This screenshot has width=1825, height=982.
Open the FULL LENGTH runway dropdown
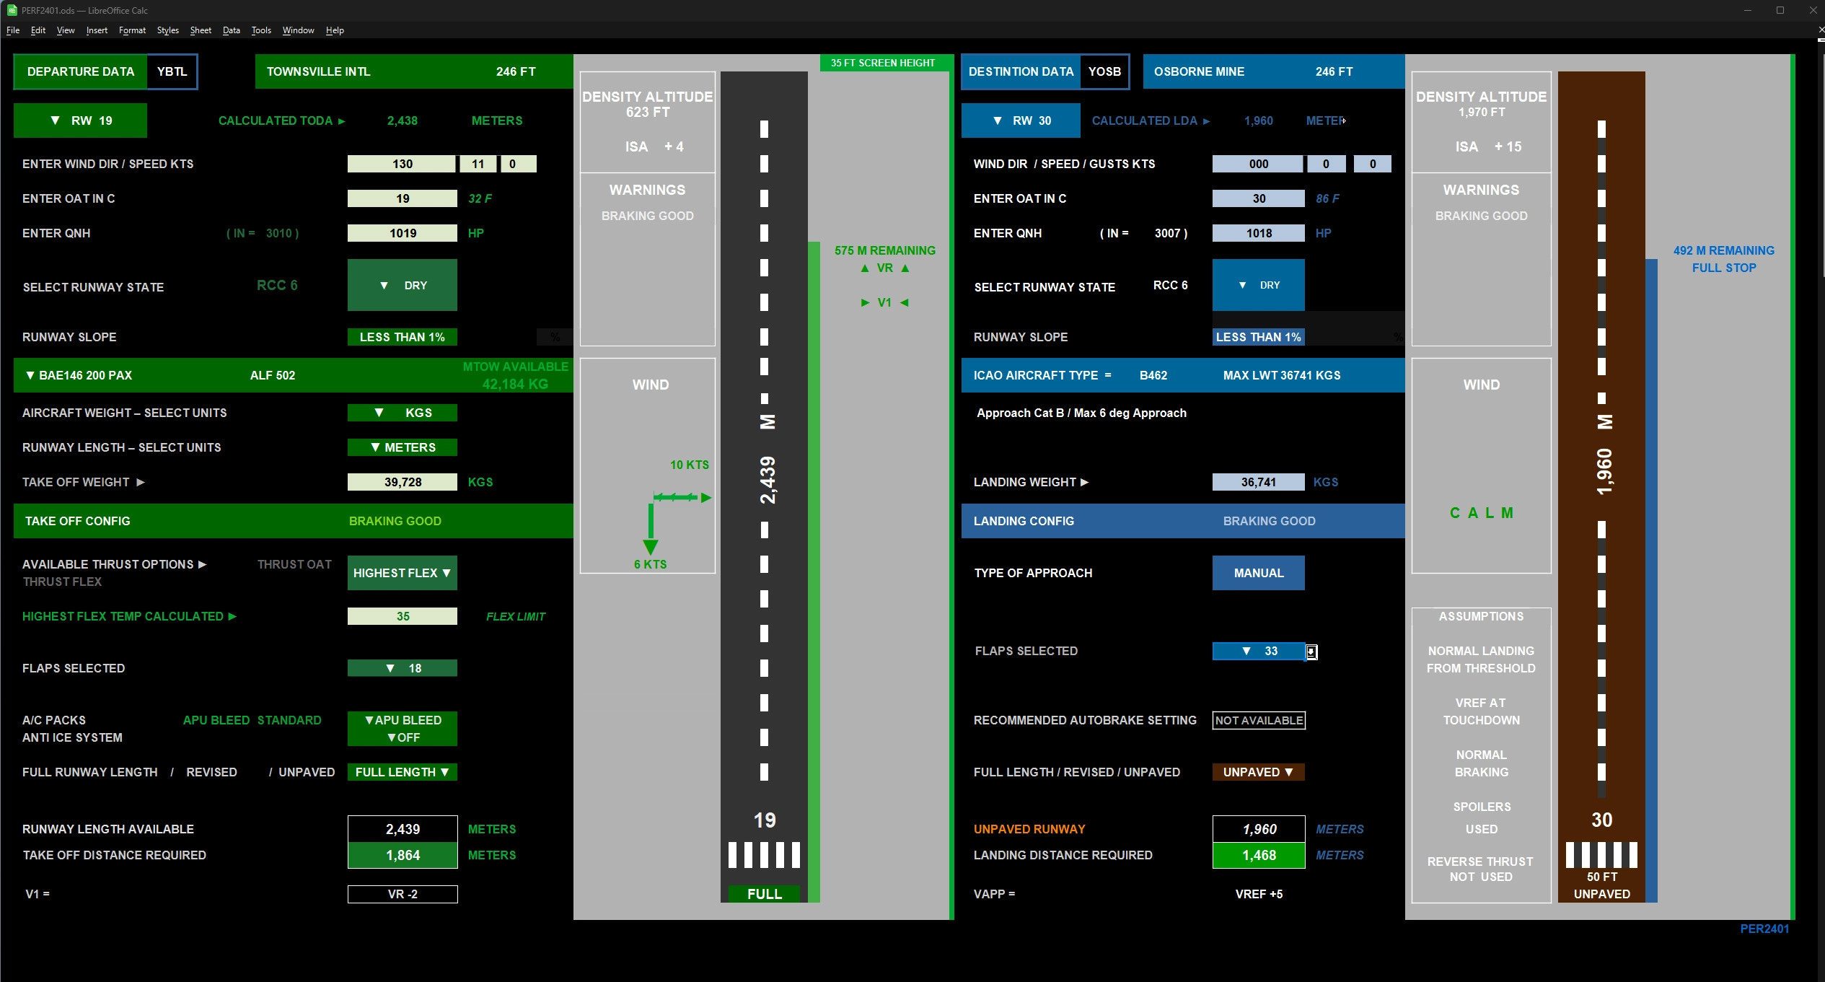click(403, 772)
